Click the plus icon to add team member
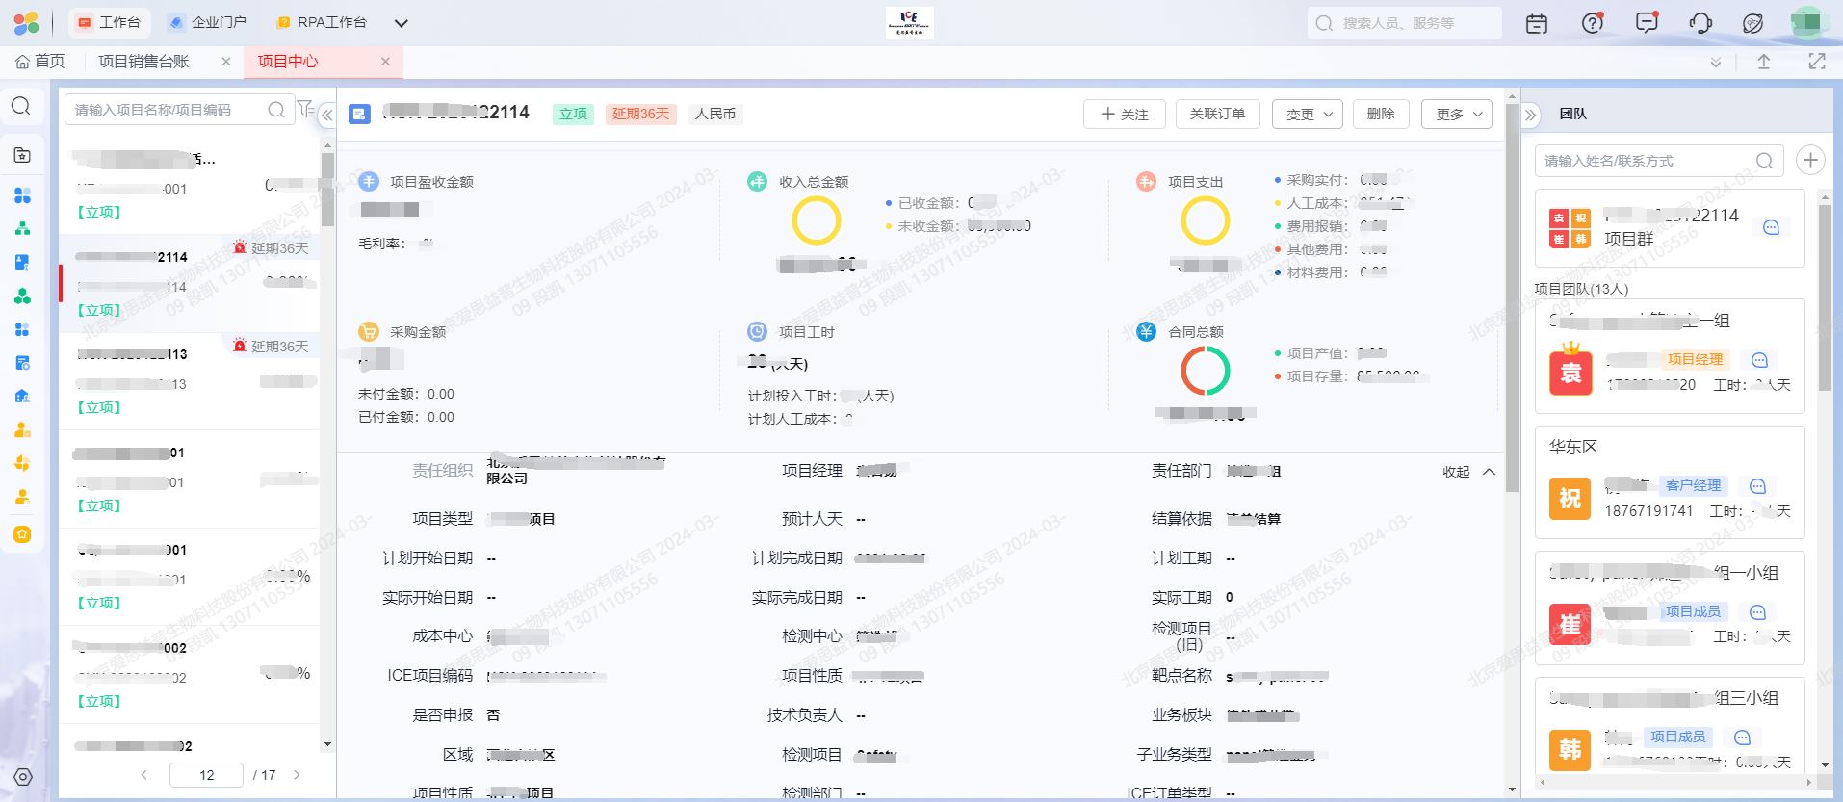This screenshot has height=802, width=1843. pyautogui.click(x=1810, y=160)
